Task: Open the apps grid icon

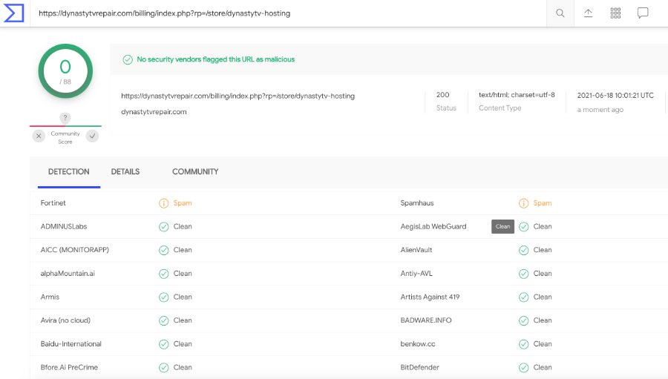Action: pos(615,13)
